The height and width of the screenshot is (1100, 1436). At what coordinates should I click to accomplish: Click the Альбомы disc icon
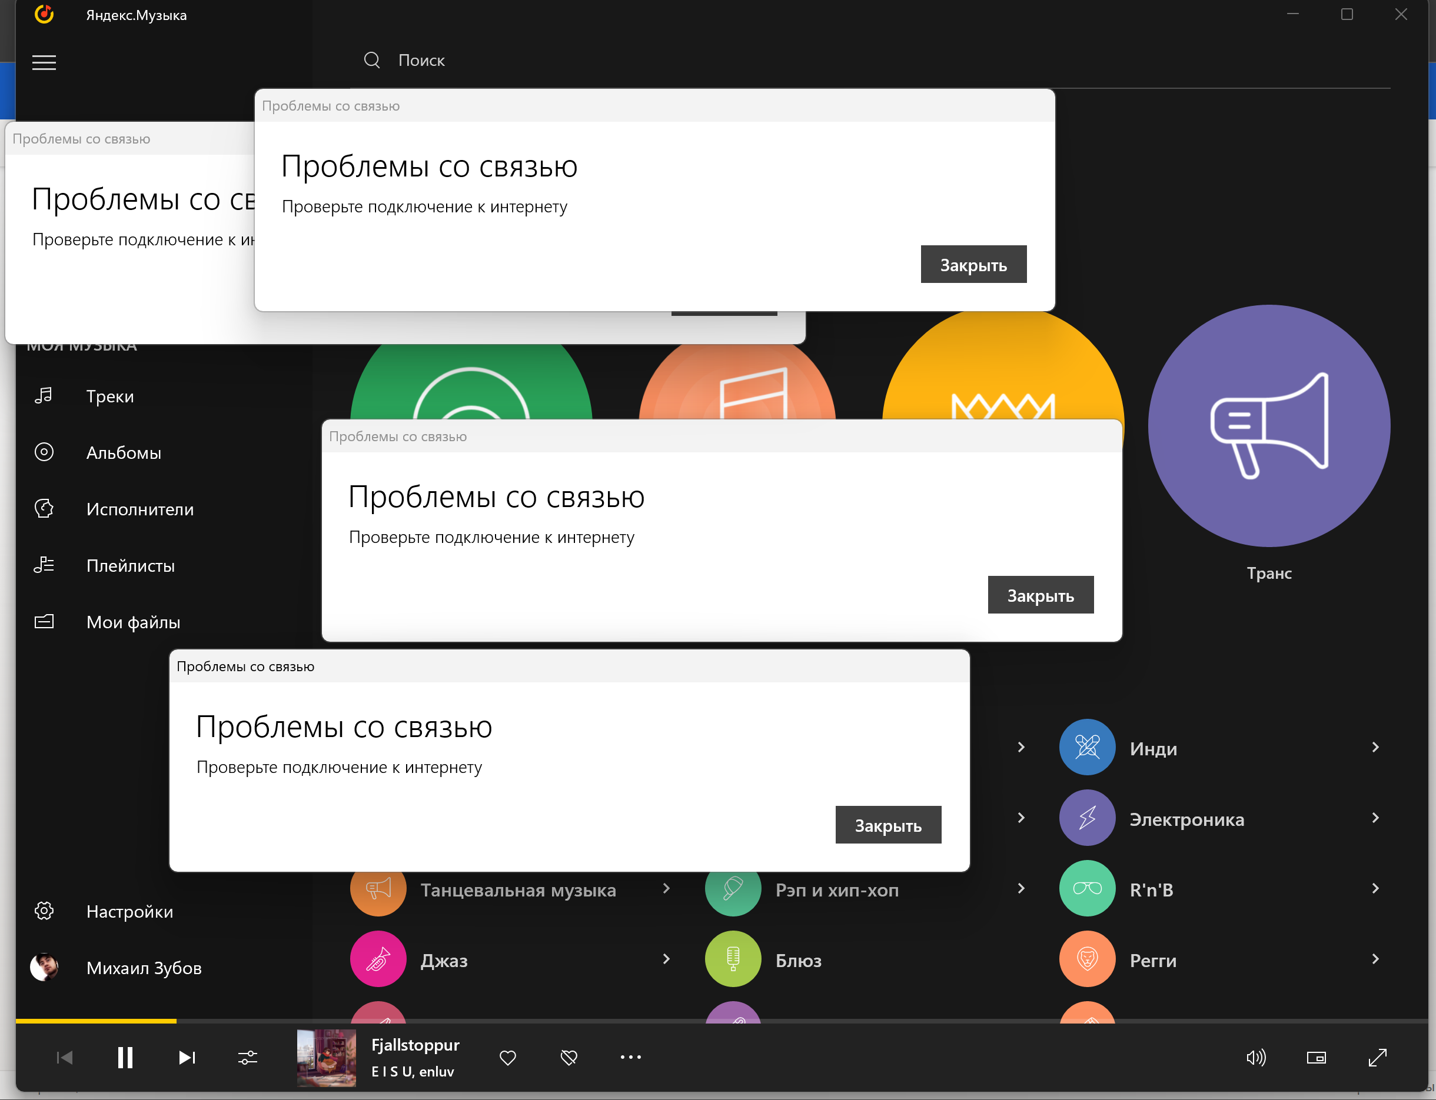(x=44, y=452)
